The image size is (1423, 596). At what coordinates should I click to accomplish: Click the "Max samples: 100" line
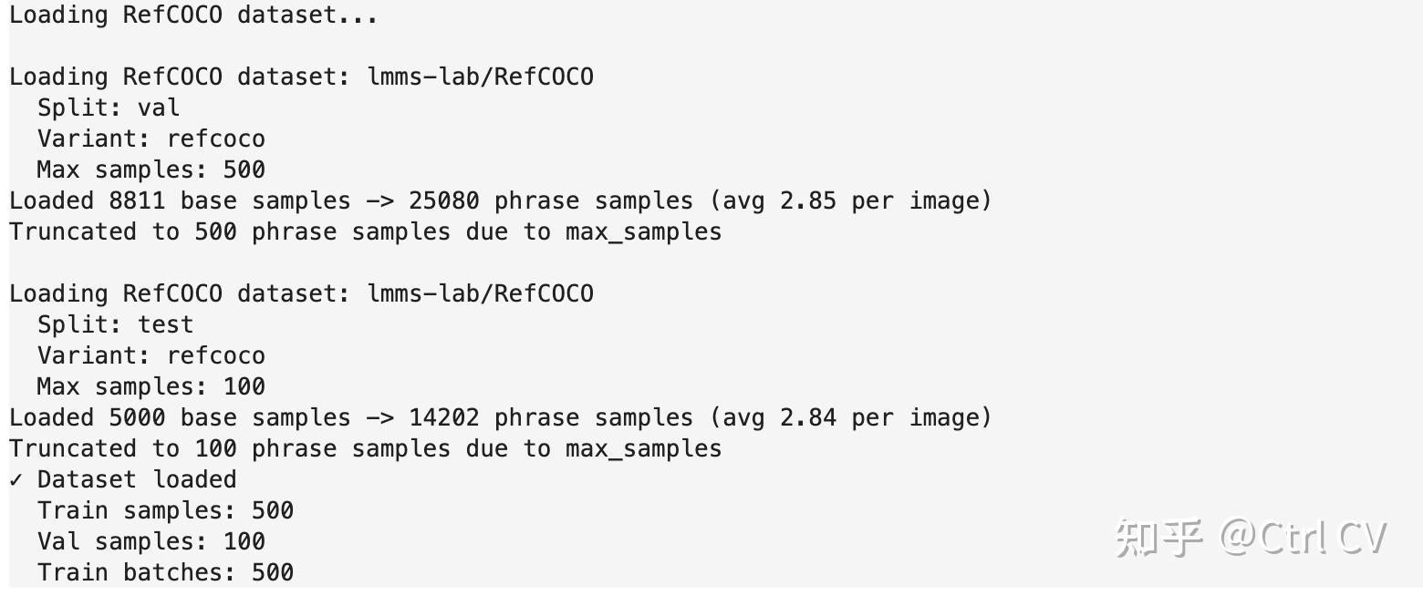[151, 386]
